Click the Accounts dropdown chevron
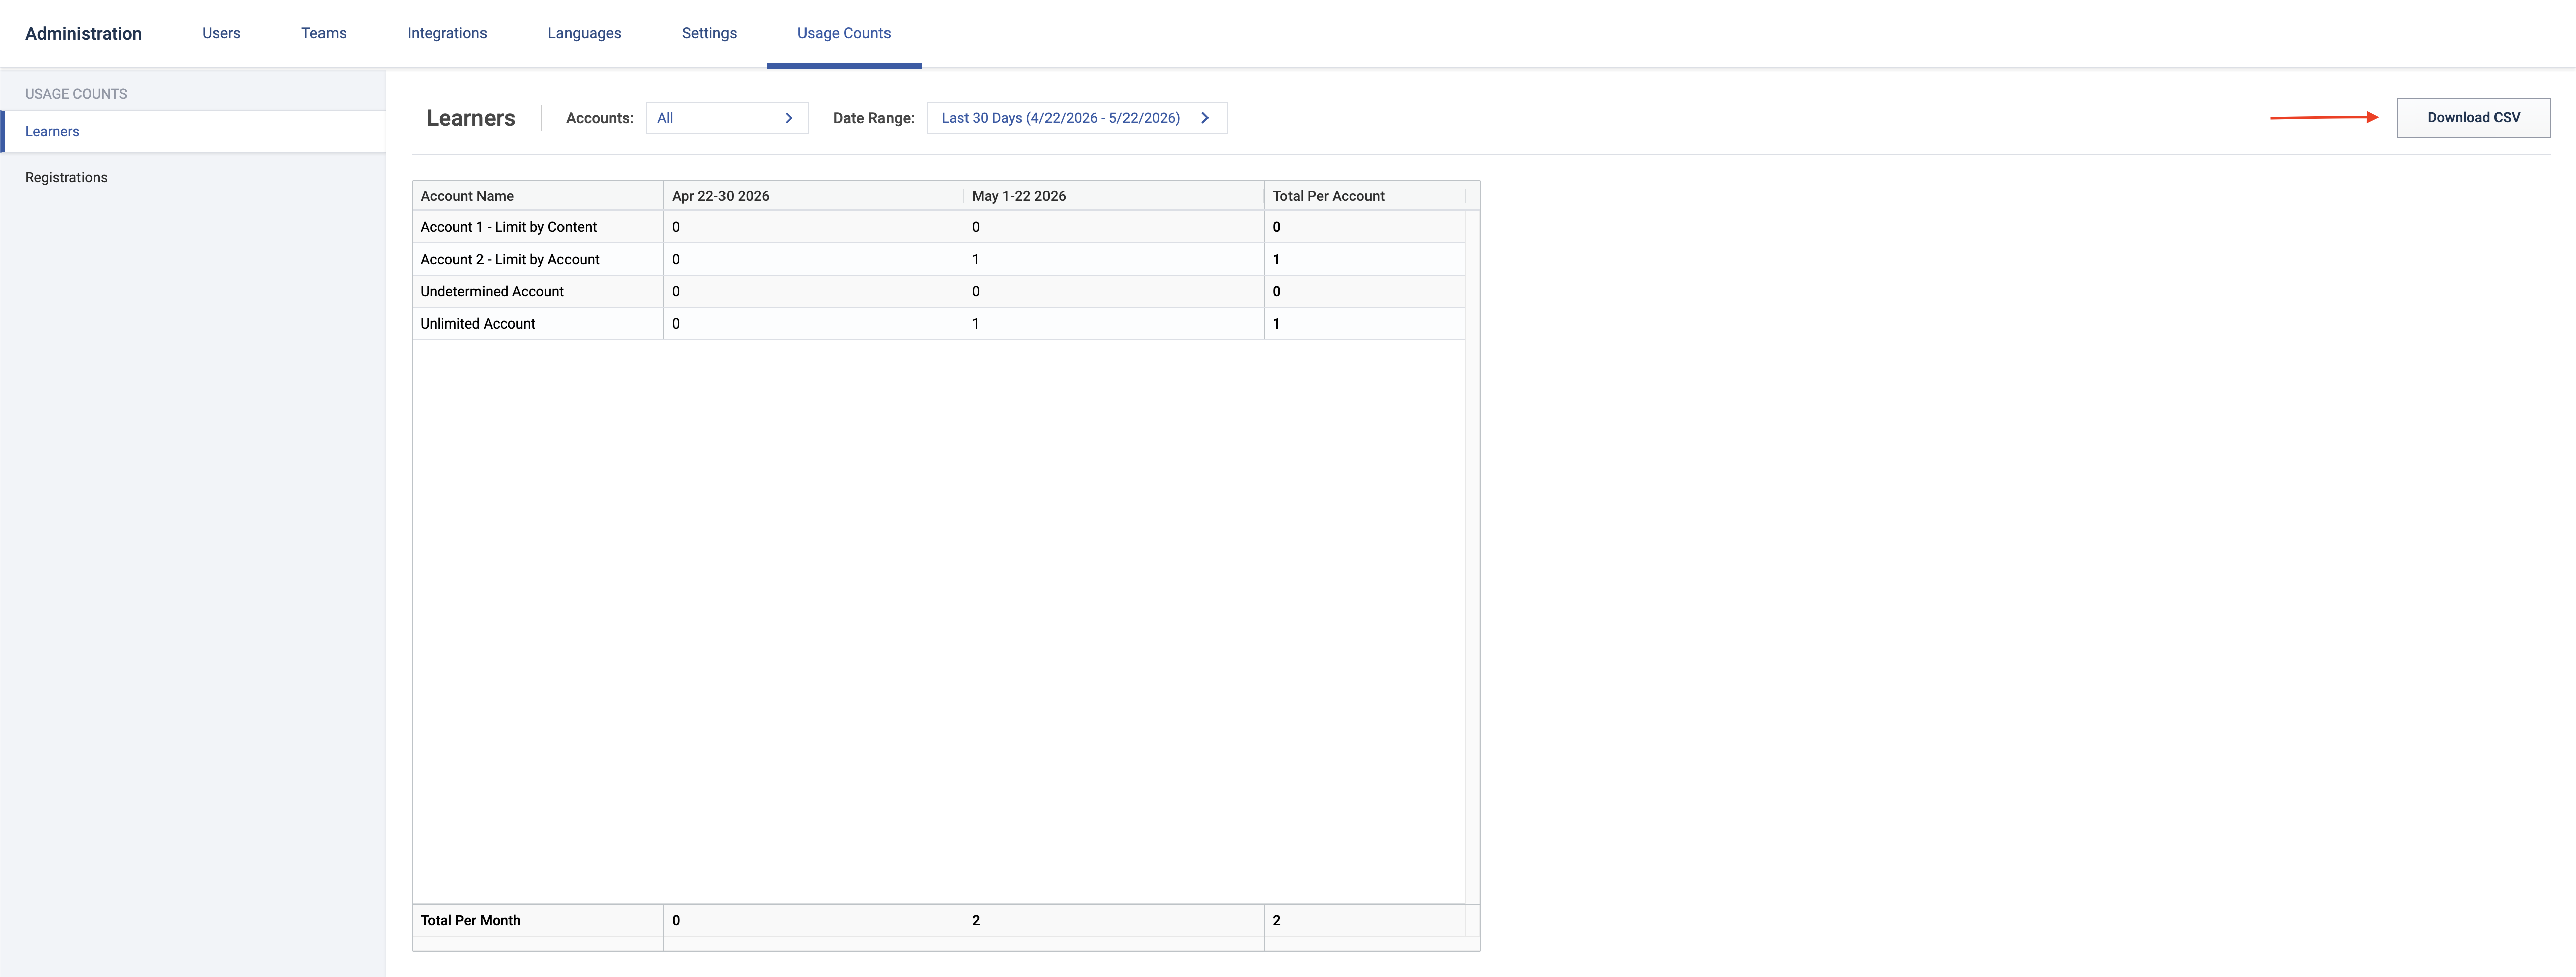Image resolution: width=2576 pixels, height=977 pixels. [789, 118]
